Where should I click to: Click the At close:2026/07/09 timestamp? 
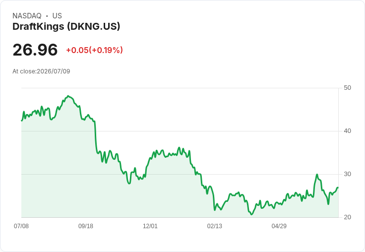pos(41,71)
